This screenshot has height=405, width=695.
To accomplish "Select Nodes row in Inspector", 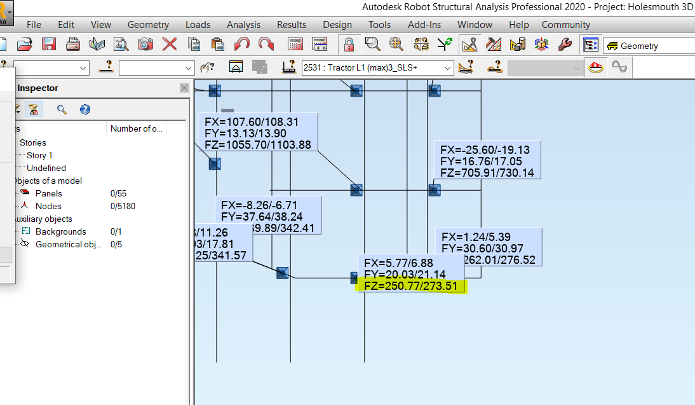I will point(48,206).
